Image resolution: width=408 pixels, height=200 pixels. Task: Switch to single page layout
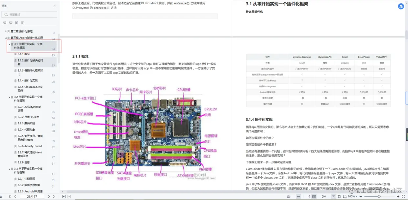308,197
